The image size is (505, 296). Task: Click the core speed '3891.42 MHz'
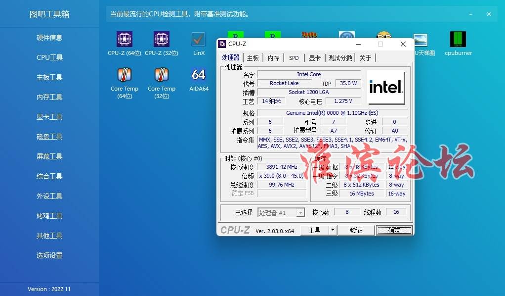tap(282, 167)
